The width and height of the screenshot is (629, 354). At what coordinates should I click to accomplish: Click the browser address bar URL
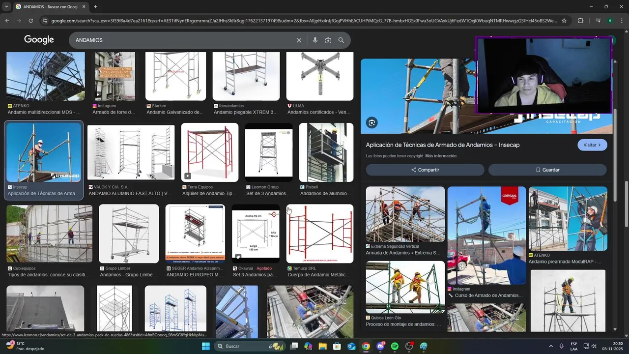coord(304,21)
